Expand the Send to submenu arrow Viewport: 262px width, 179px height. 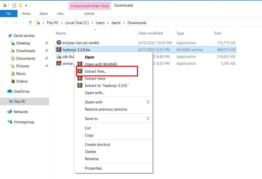pos(148,118)
